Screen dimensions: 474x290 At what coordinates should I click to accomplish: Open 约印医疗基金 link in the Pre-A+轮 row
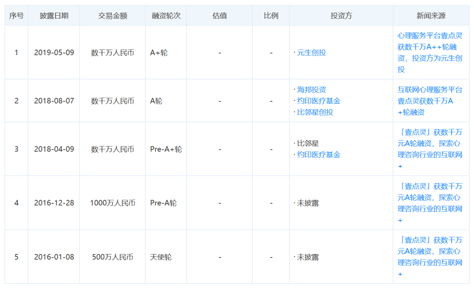[x=319, y=155]
